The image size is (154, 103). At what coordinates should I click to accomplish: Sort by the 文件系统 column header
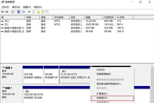pos(61,17)
